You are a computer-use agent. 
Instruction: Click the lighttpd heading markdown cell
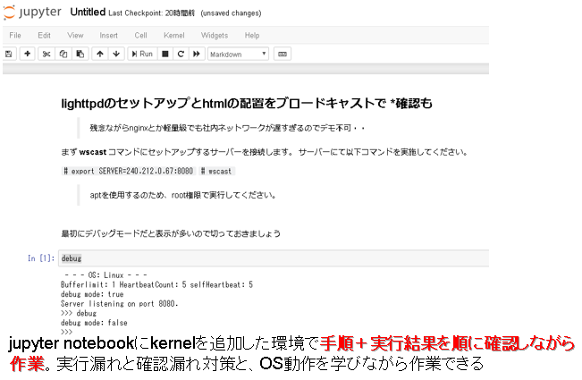click(247, 103)
